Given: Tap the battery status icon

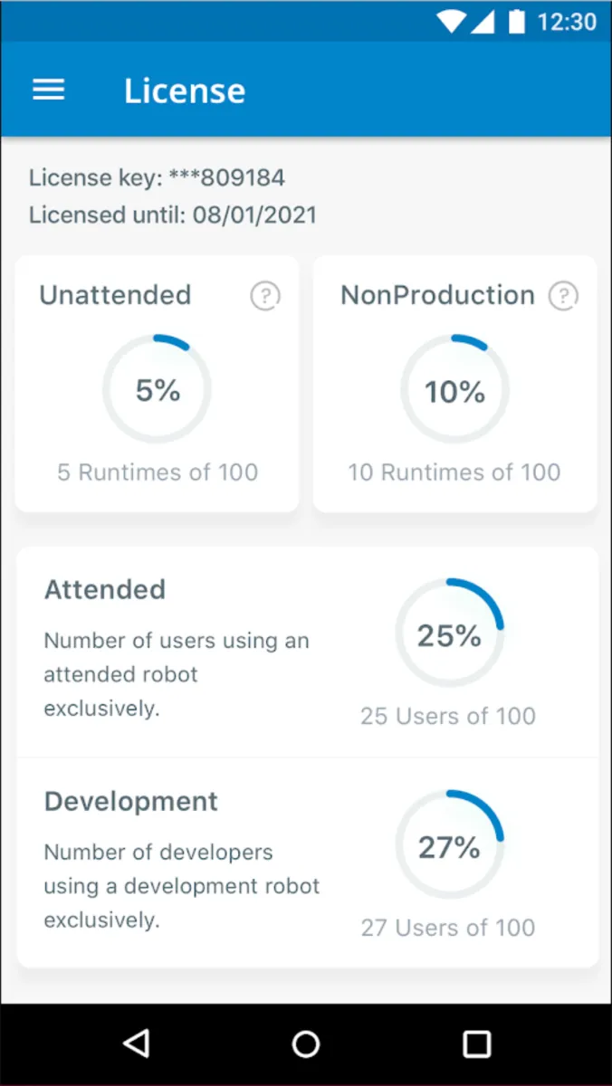Looking at the screenshot, I should [517, 21].
